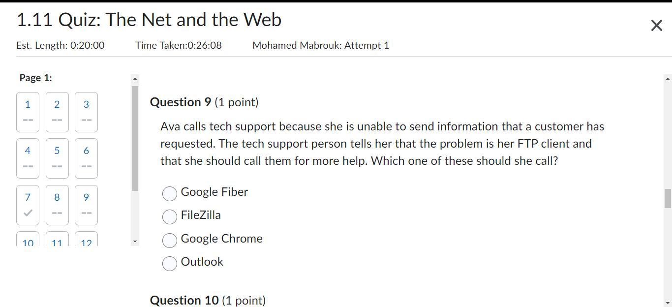Click the navigator panel scrollbar thumb

(135, 138)
